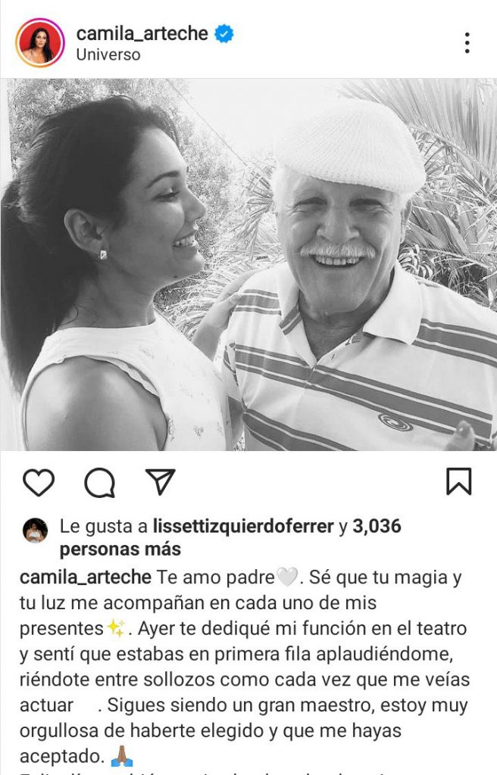The image size is (497, 775).
Task: Tap man's white cap in photo
Action: (351, 146)
